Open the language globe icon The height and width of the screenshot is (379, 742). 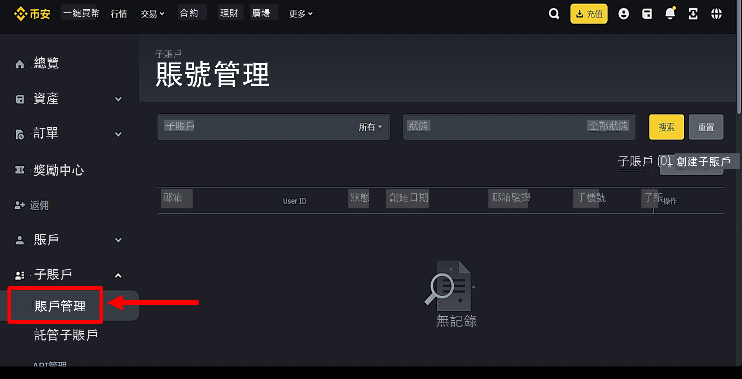pos(716,14)
